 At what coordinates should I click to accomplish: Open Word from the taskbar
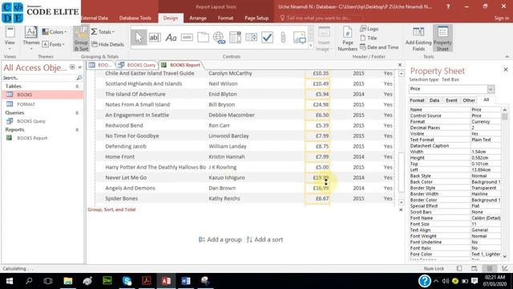coord(185,281)
